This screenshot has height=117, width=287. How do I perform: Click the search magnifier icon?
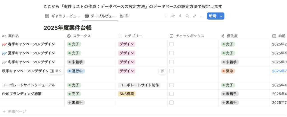coord(187,16)
